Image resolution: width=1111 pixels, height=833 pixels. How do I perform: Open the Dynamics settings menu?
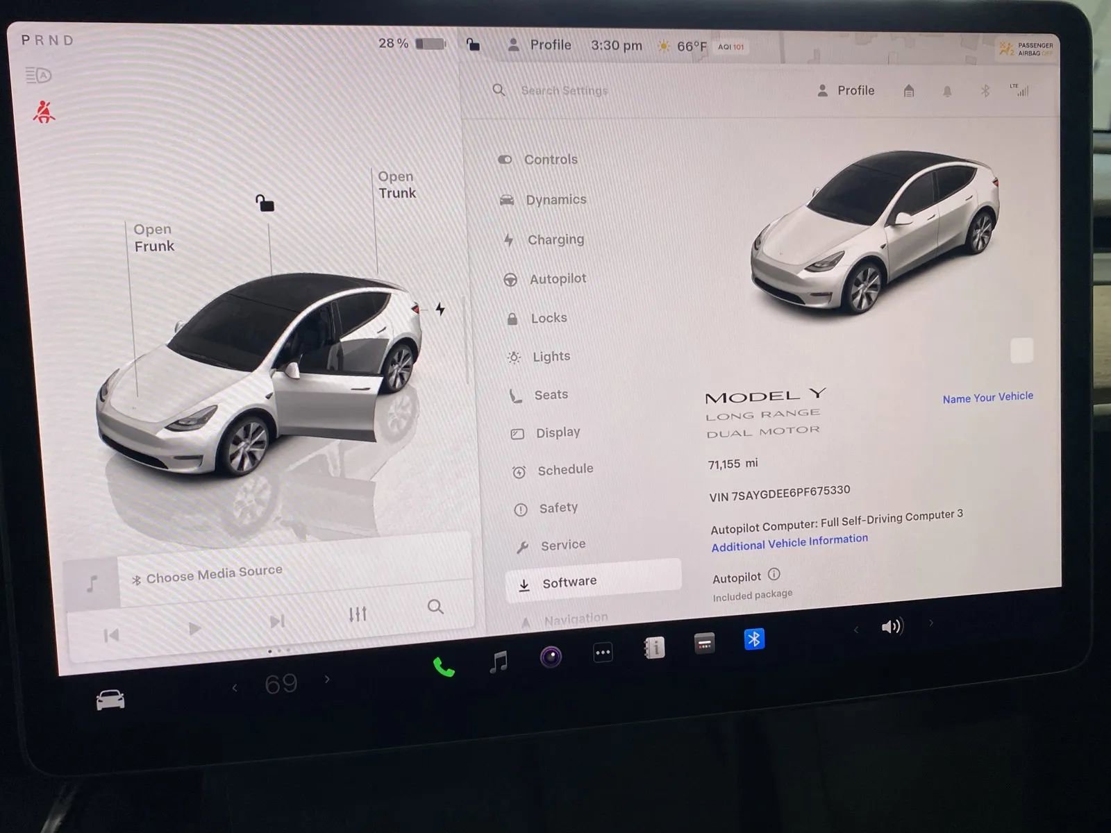543,200
